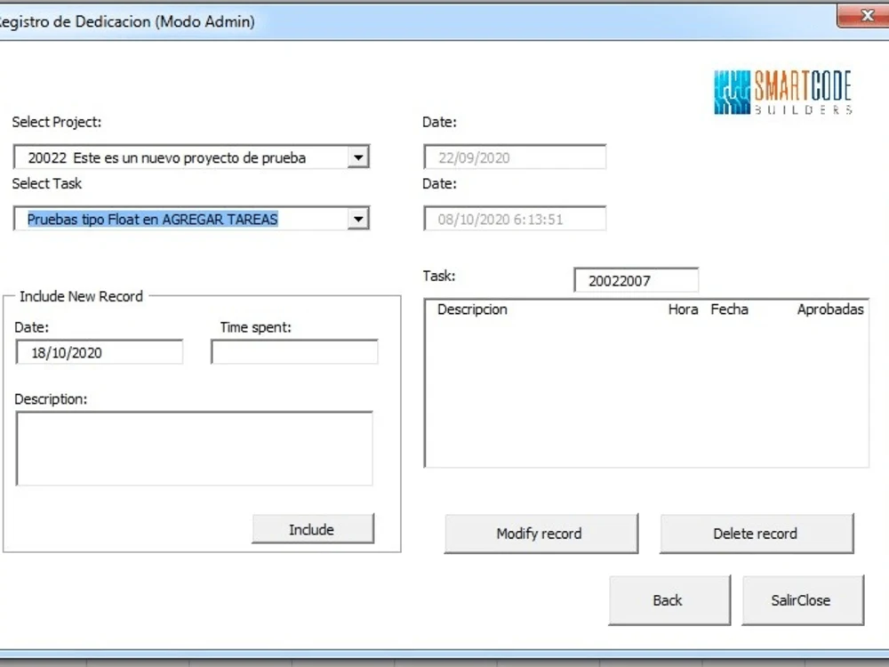This screenshot has height=667, width=889.
Task: Click the project date field 22/09/2020
Action: (x=515, y=157)
